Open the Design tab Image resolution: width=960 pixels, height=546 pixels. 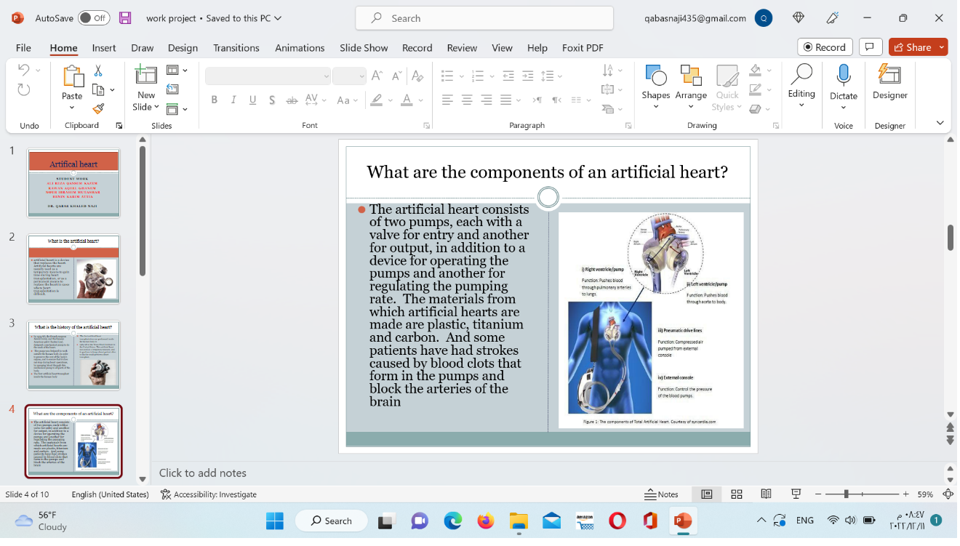tap(183, 48)
